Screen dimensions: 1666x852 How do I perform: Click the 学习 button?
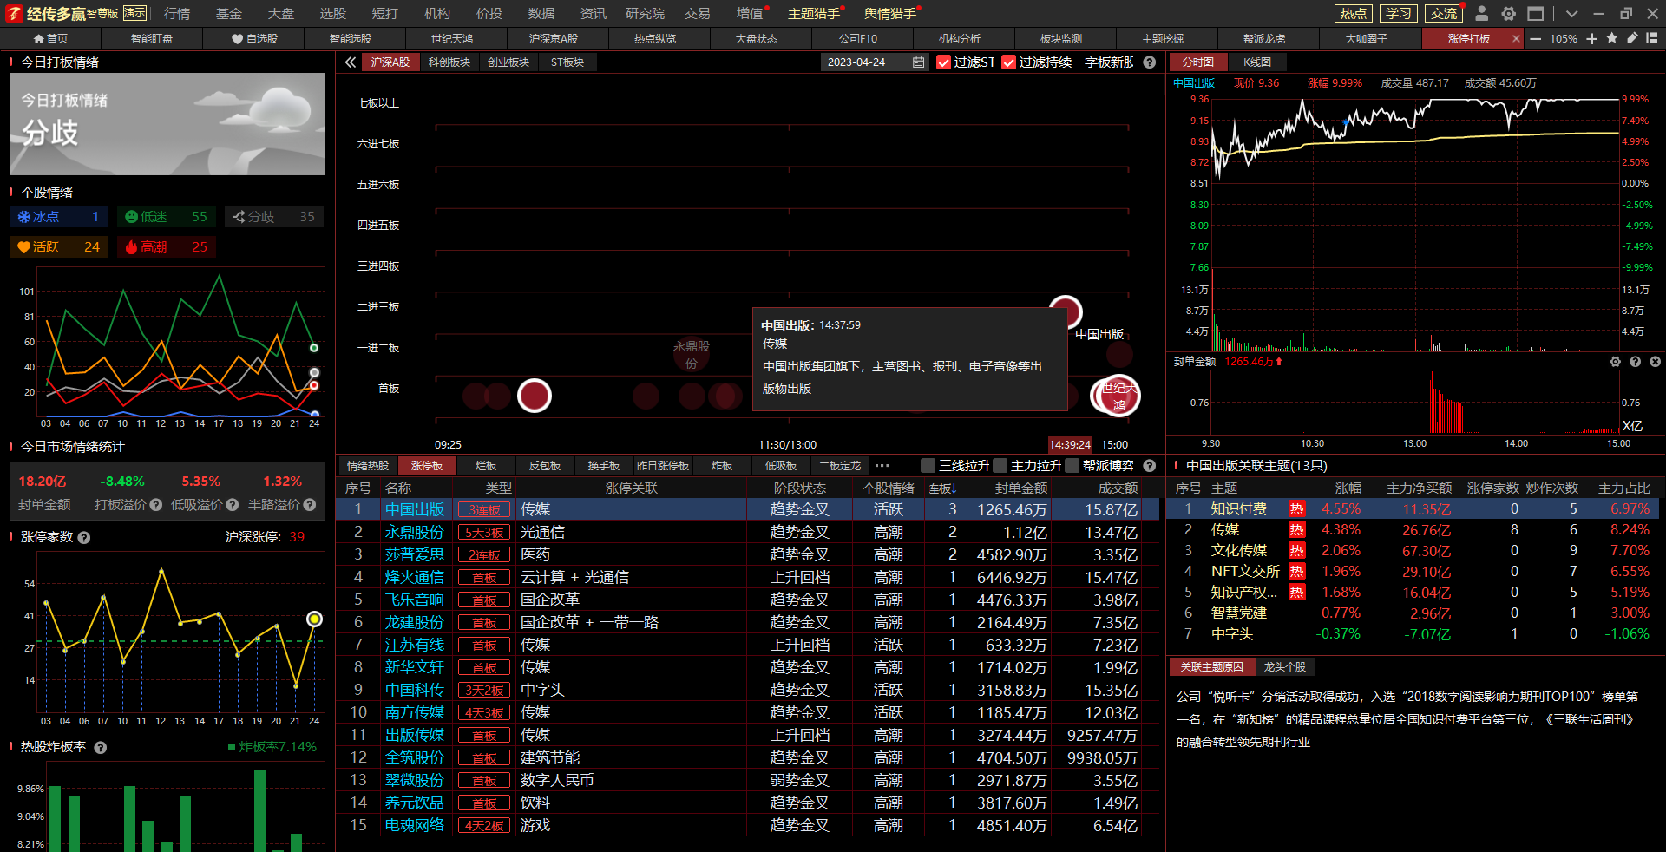[x=1398, y=13]
